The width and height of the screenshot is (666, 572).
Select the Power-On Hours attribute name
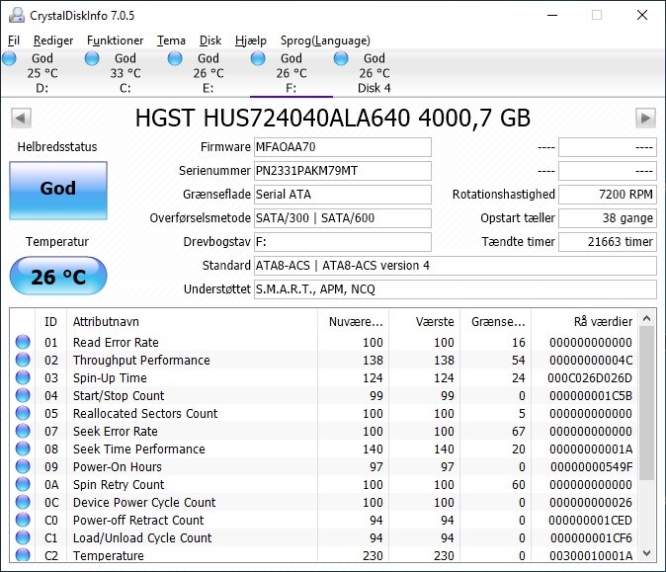(118, 467)
